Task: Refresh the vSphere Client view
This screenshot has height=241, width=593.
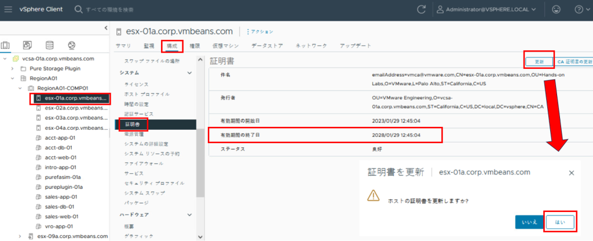Action: 422,9
